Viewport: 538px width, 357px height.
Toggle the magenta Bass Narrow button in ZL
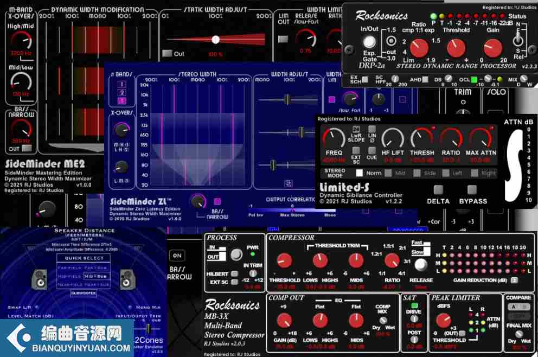click(217, 201)
